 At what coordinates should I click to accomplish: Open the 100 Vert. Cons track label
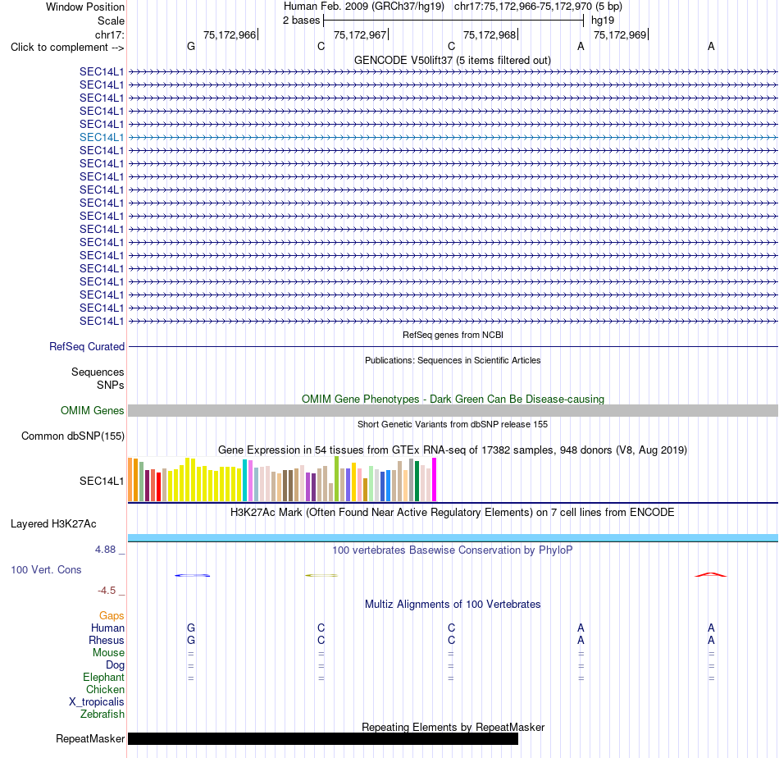[46, 569]
